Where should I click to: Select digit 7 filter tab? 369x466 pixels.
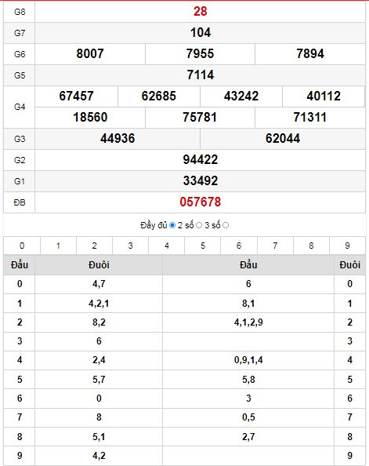[275, 246]
